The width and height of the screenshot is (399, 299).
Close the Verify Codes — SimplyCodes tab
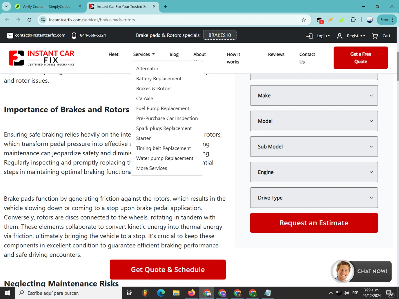80,6
